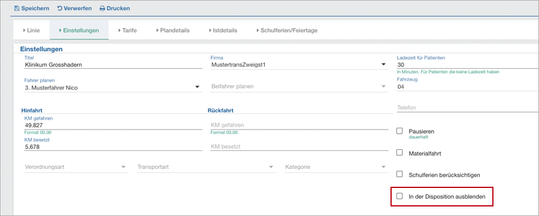The image size is (539, 216).
Task: Tick the Materialfahrt checkbox
Action: [x=399, y=153]
